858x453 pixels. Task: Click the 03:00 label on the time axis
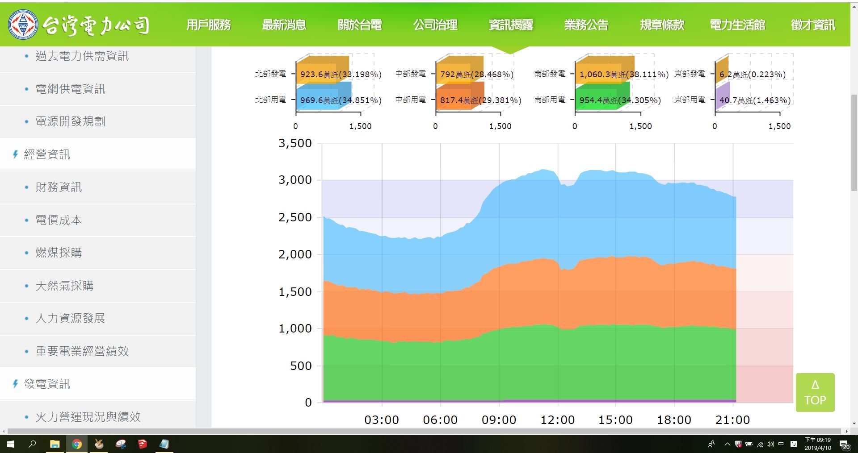(x=382, y=420)
